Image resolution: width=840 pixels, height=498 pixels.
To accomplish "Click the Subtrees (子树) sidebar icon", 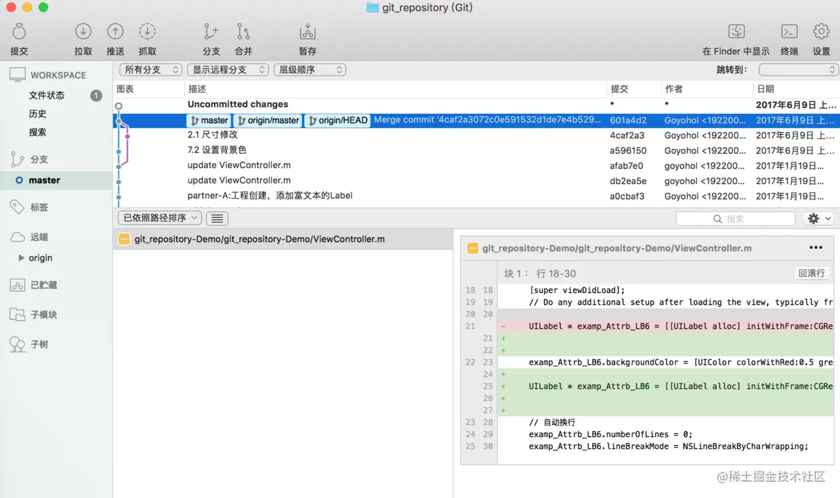I will [x=18, y=344].
